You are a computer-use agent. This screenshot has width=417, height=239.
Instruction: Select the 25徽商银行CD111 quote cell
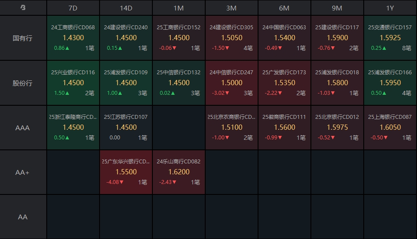click(284, 128)
